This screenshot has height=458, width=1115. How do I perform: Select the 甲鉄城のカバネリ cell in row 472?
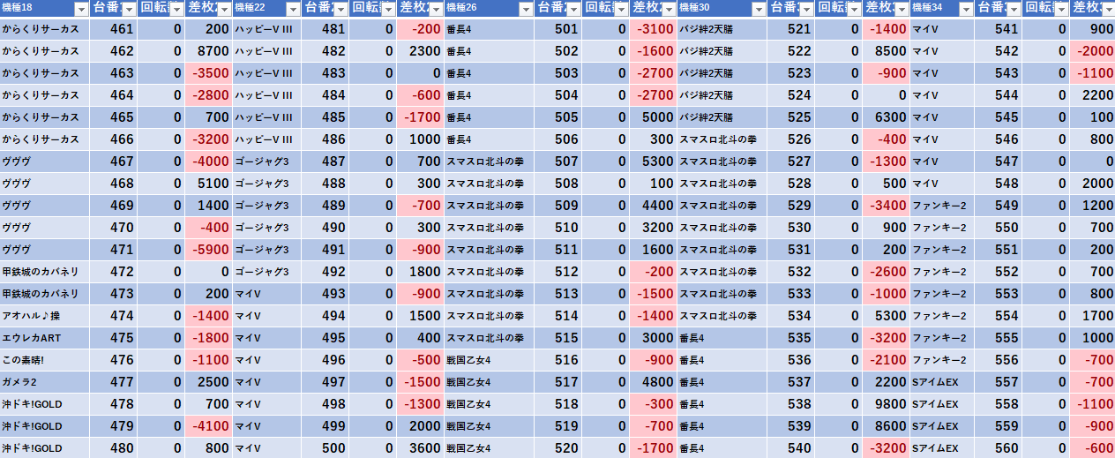[45, 272]
